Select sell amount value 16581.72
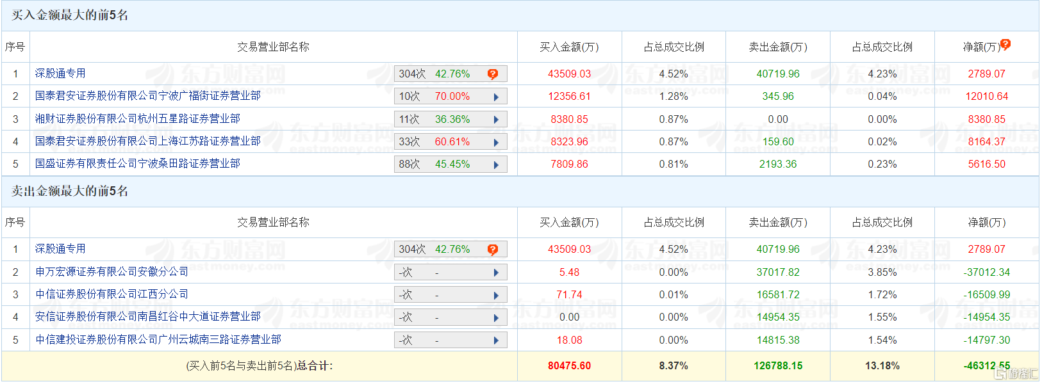This screenshot has width=1042, height=384. click(x=778, y=294)
